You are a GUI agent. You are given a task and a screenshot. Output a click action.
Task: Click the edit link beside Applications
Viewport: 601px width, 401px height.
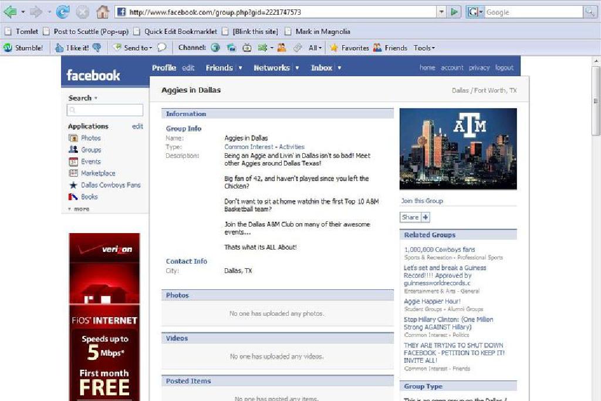[137, 126]
